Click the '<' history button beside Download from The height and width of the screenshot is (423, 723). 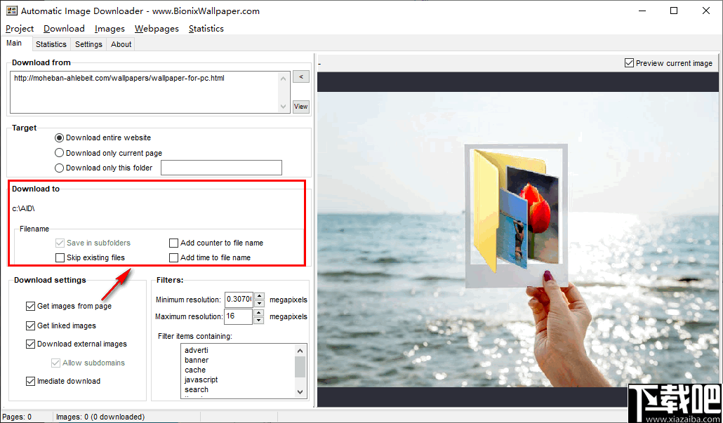pyautogui.click(x=300, y=76)
